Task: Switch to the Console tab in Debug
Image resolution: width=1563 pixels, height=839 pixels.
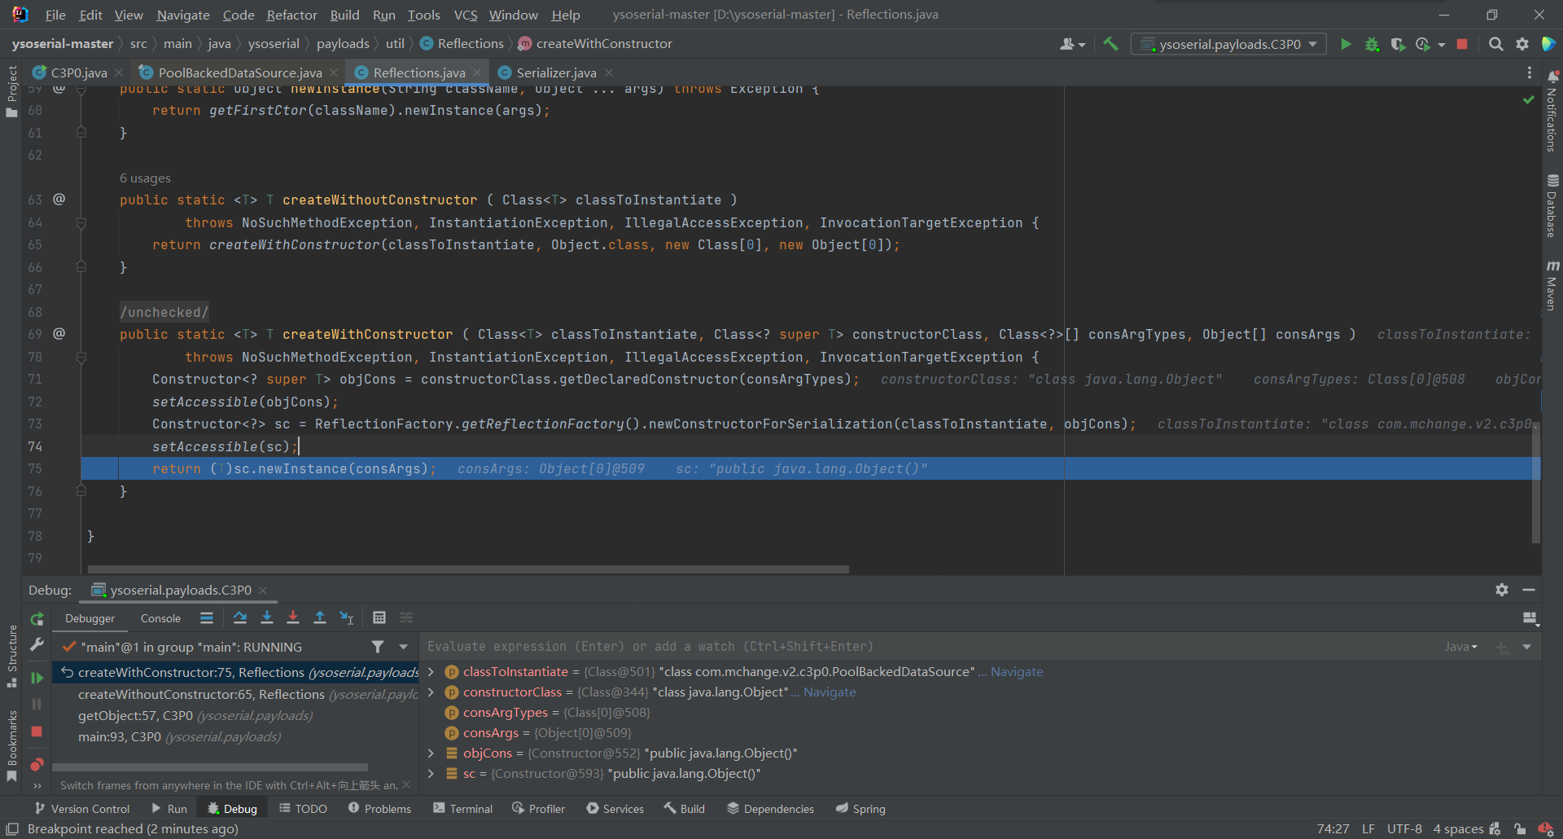Action: pyautogui.click(x=160, y=618)
